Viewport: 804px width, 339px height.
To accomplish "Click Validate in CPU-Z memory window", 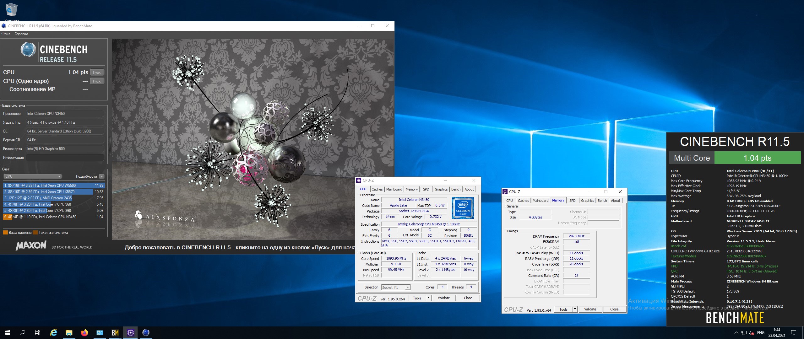I will coord(590,309).
